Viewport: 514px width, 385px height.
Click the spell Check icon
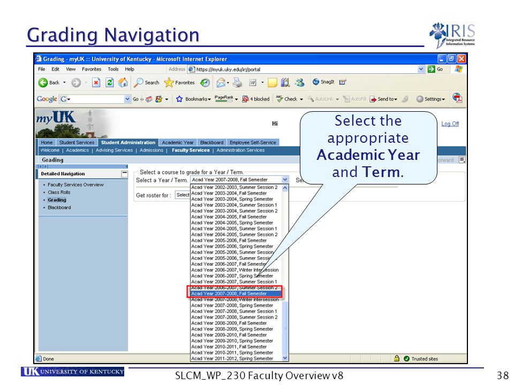(x=279, y=98)
